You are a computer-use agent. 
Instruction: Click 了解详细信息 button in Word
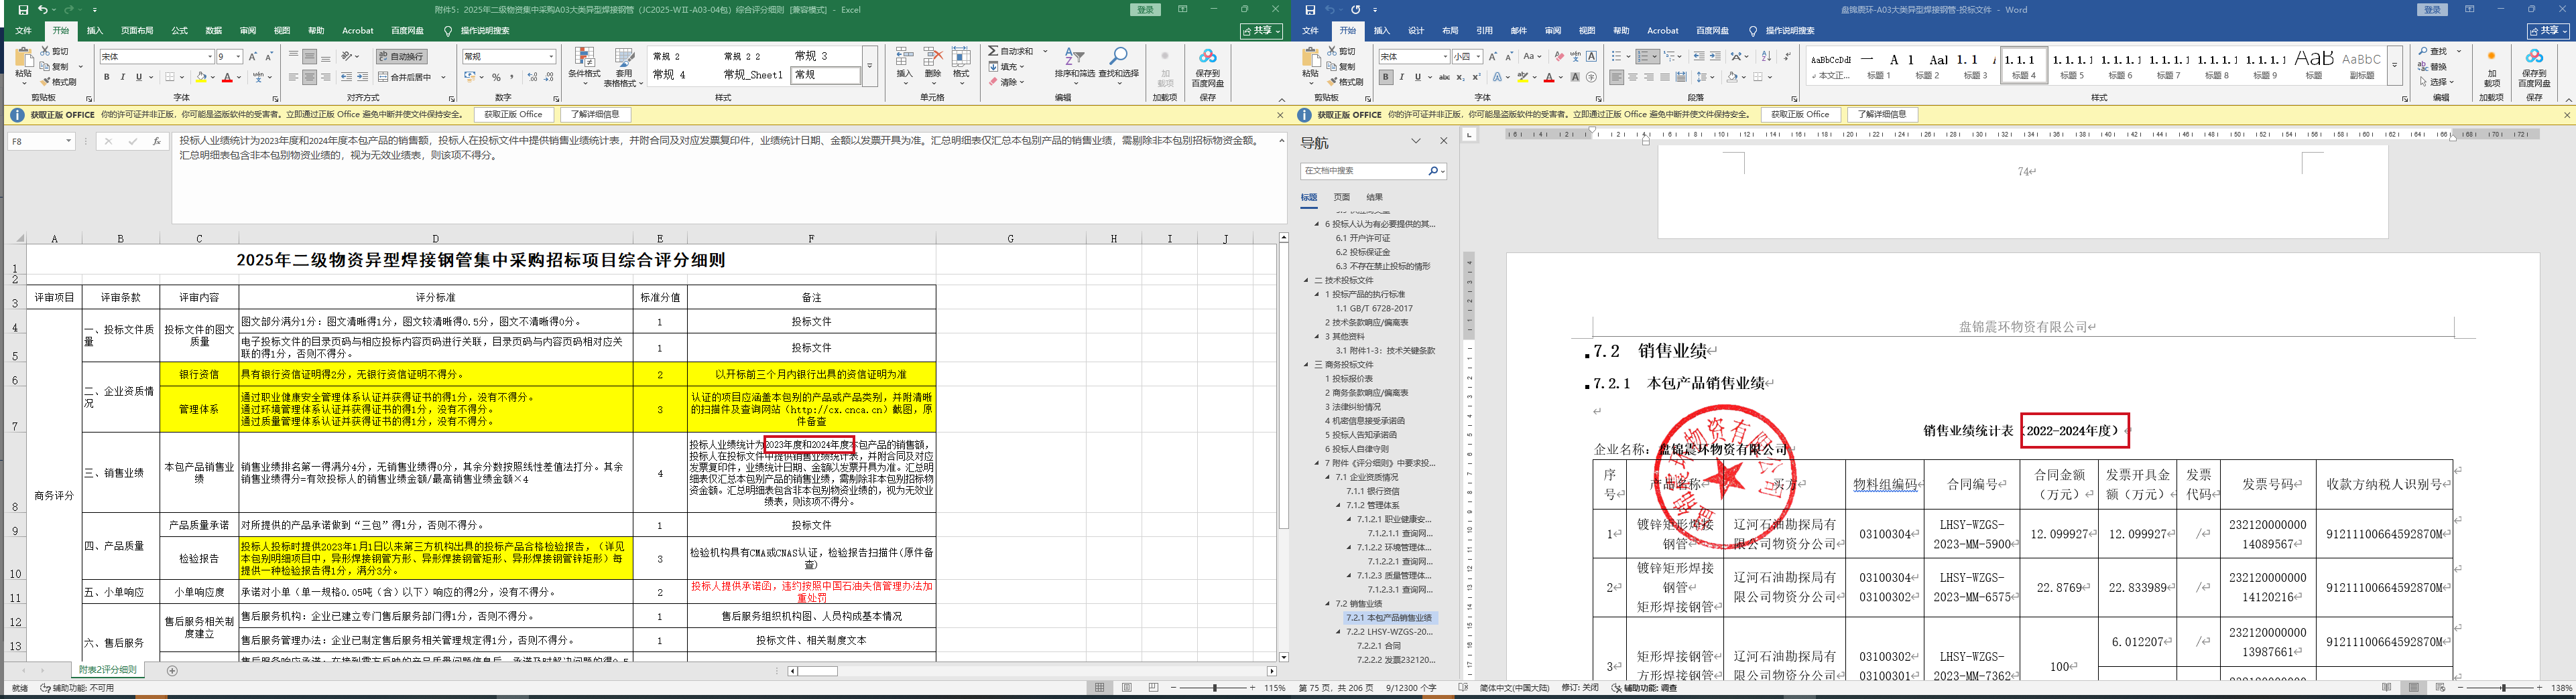pos(1882,115)
